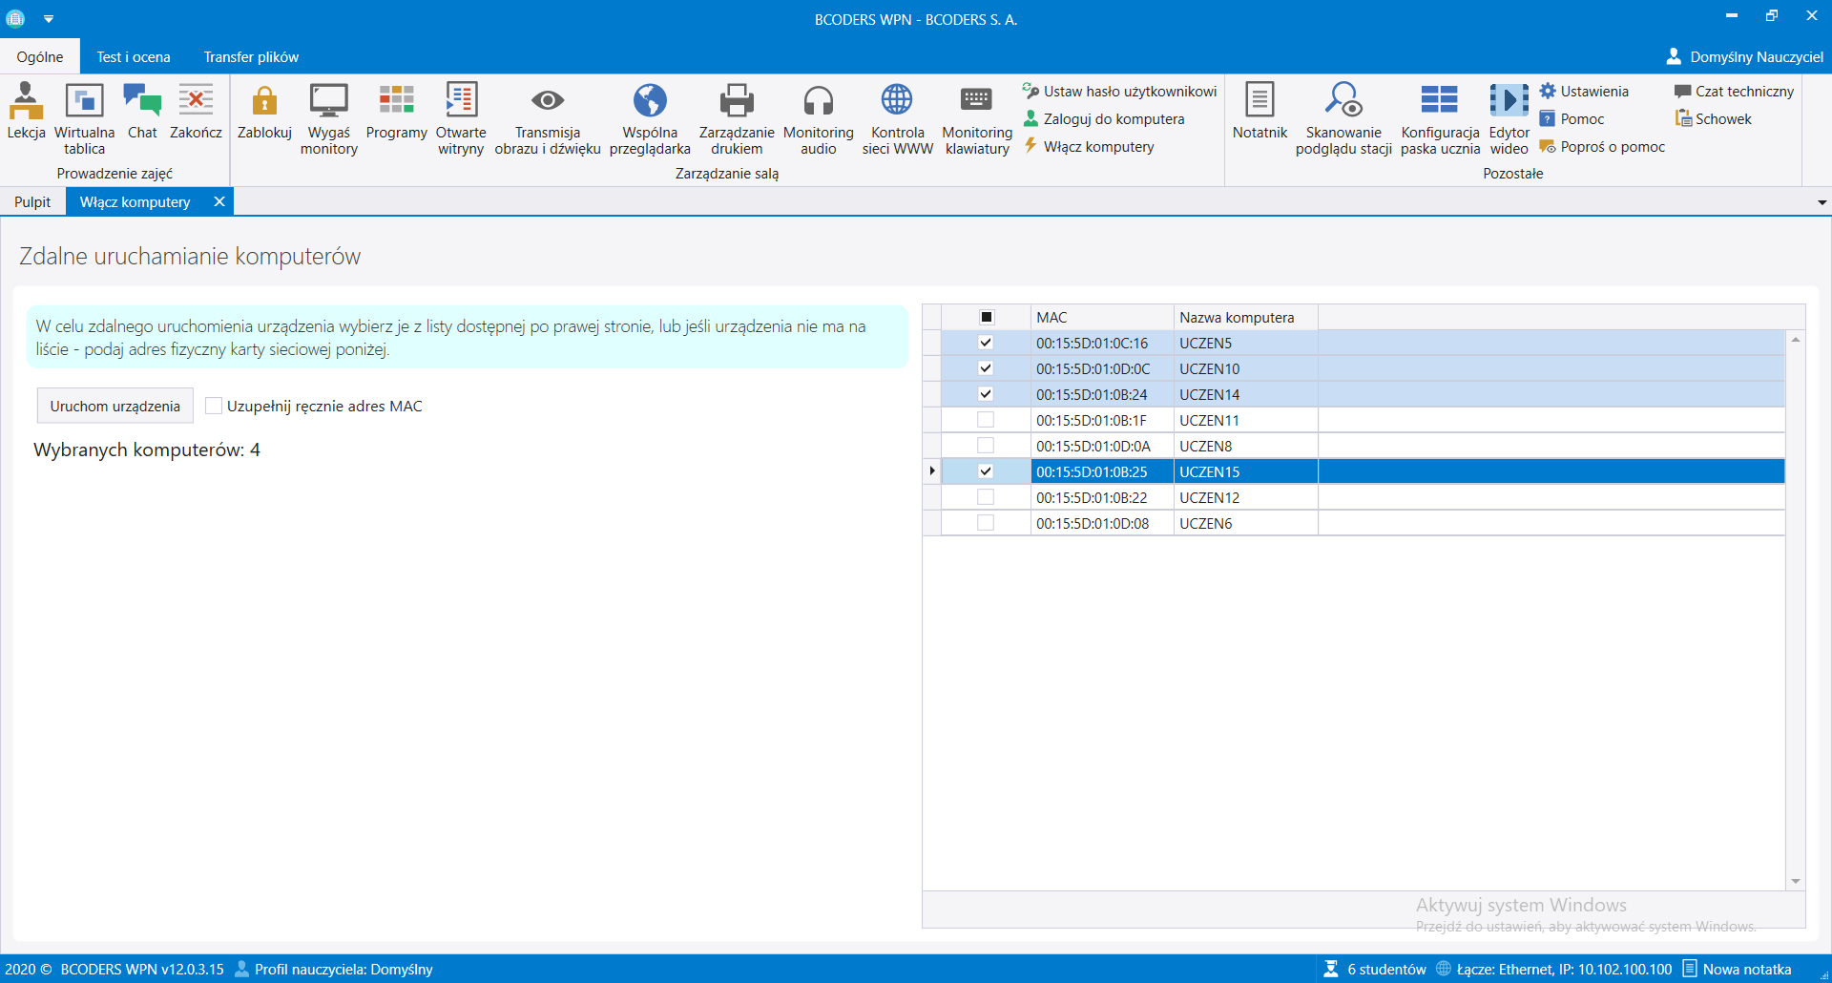
Task: Start a lesson with the Lekcja icon
Action: click(x=26, y=112)
